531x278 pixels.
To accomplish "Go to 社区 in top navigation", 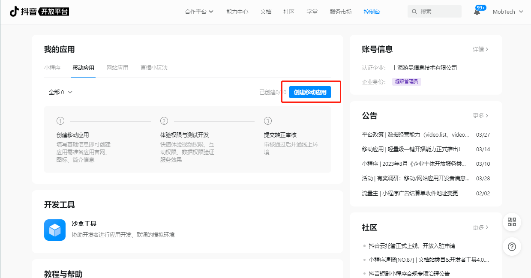I will tap(289, 12).
